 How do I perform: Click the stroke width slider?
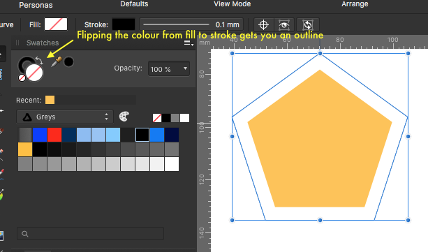click(x=176, y=24)
